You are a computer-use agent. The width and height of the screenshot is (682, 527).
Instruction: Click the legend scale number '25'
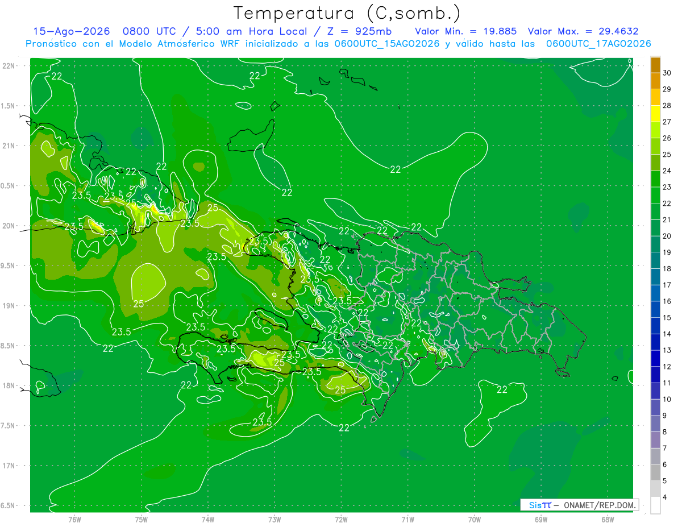(668, 155)
